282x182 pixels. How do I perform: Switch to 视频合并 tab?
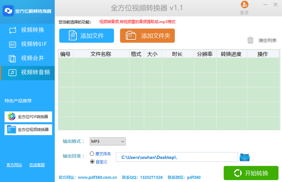tap(27, 58)
